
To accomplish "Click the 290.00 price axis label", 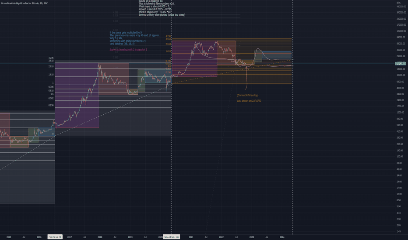I will 400,138.
